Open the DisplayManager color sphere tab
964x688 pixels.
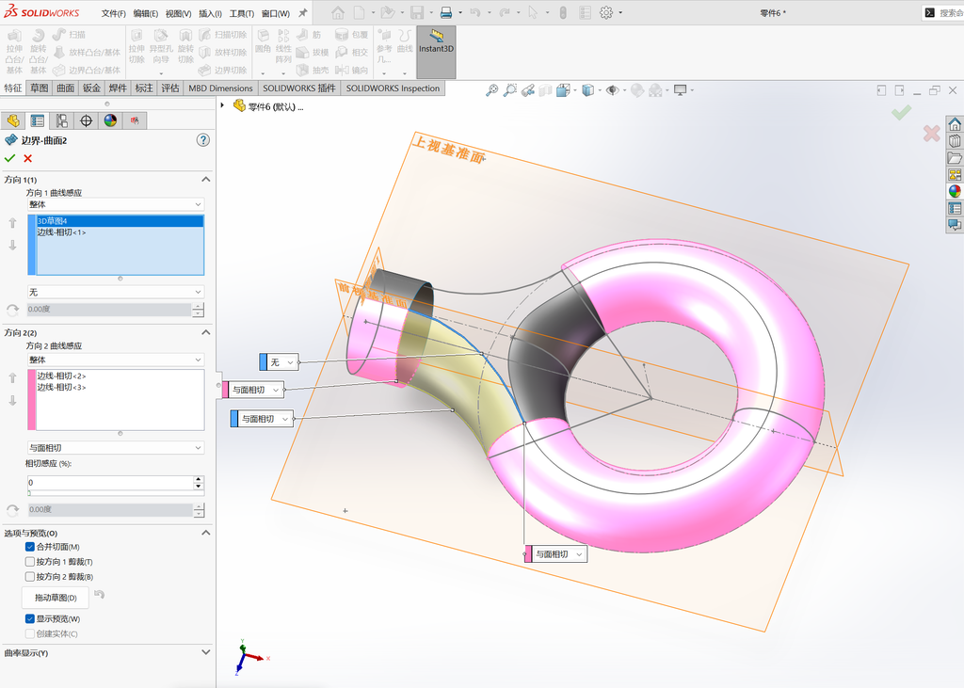click(110, 120)
